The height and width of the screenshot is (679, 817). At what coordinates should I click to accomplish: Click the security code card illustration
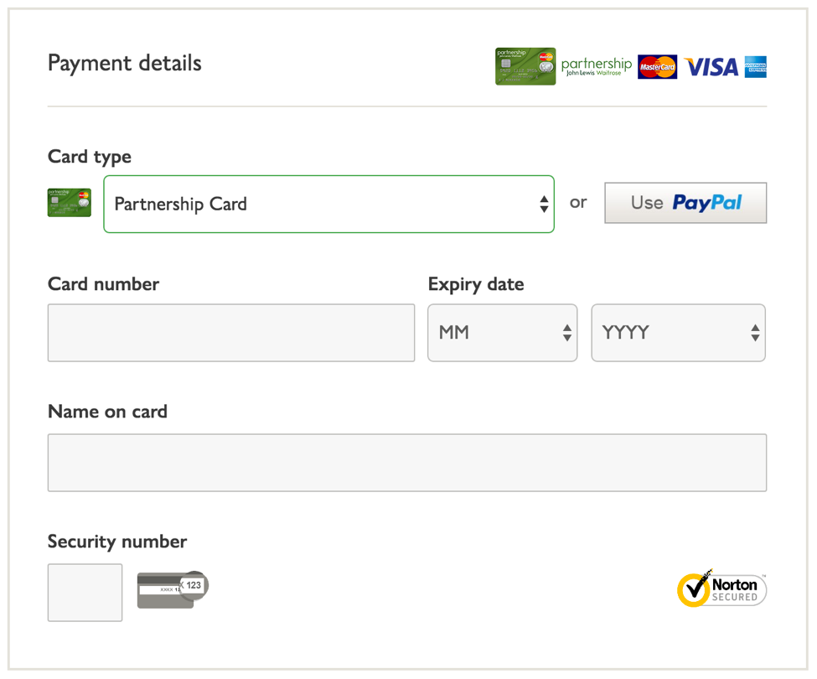pos(172,588)
